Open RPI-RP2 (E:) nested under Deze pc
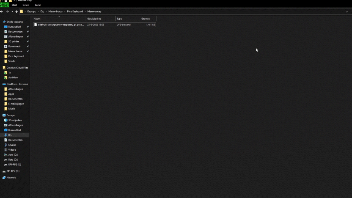This screenshot has width=352, height=198. [x=15, y=165]
